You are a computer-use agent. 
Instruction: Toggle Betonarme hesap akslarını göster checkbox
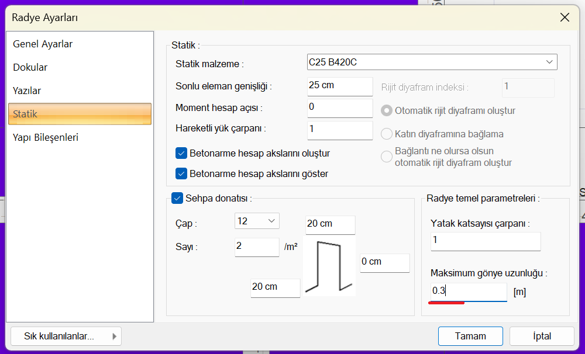181,173
